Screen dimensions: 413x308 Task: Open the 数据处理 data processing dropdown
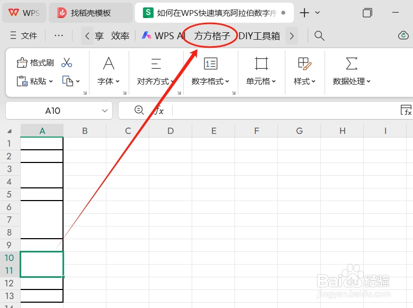(352, 71)
